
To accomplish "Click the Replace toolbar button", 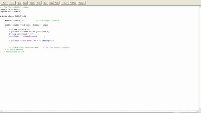I will 81,3.
